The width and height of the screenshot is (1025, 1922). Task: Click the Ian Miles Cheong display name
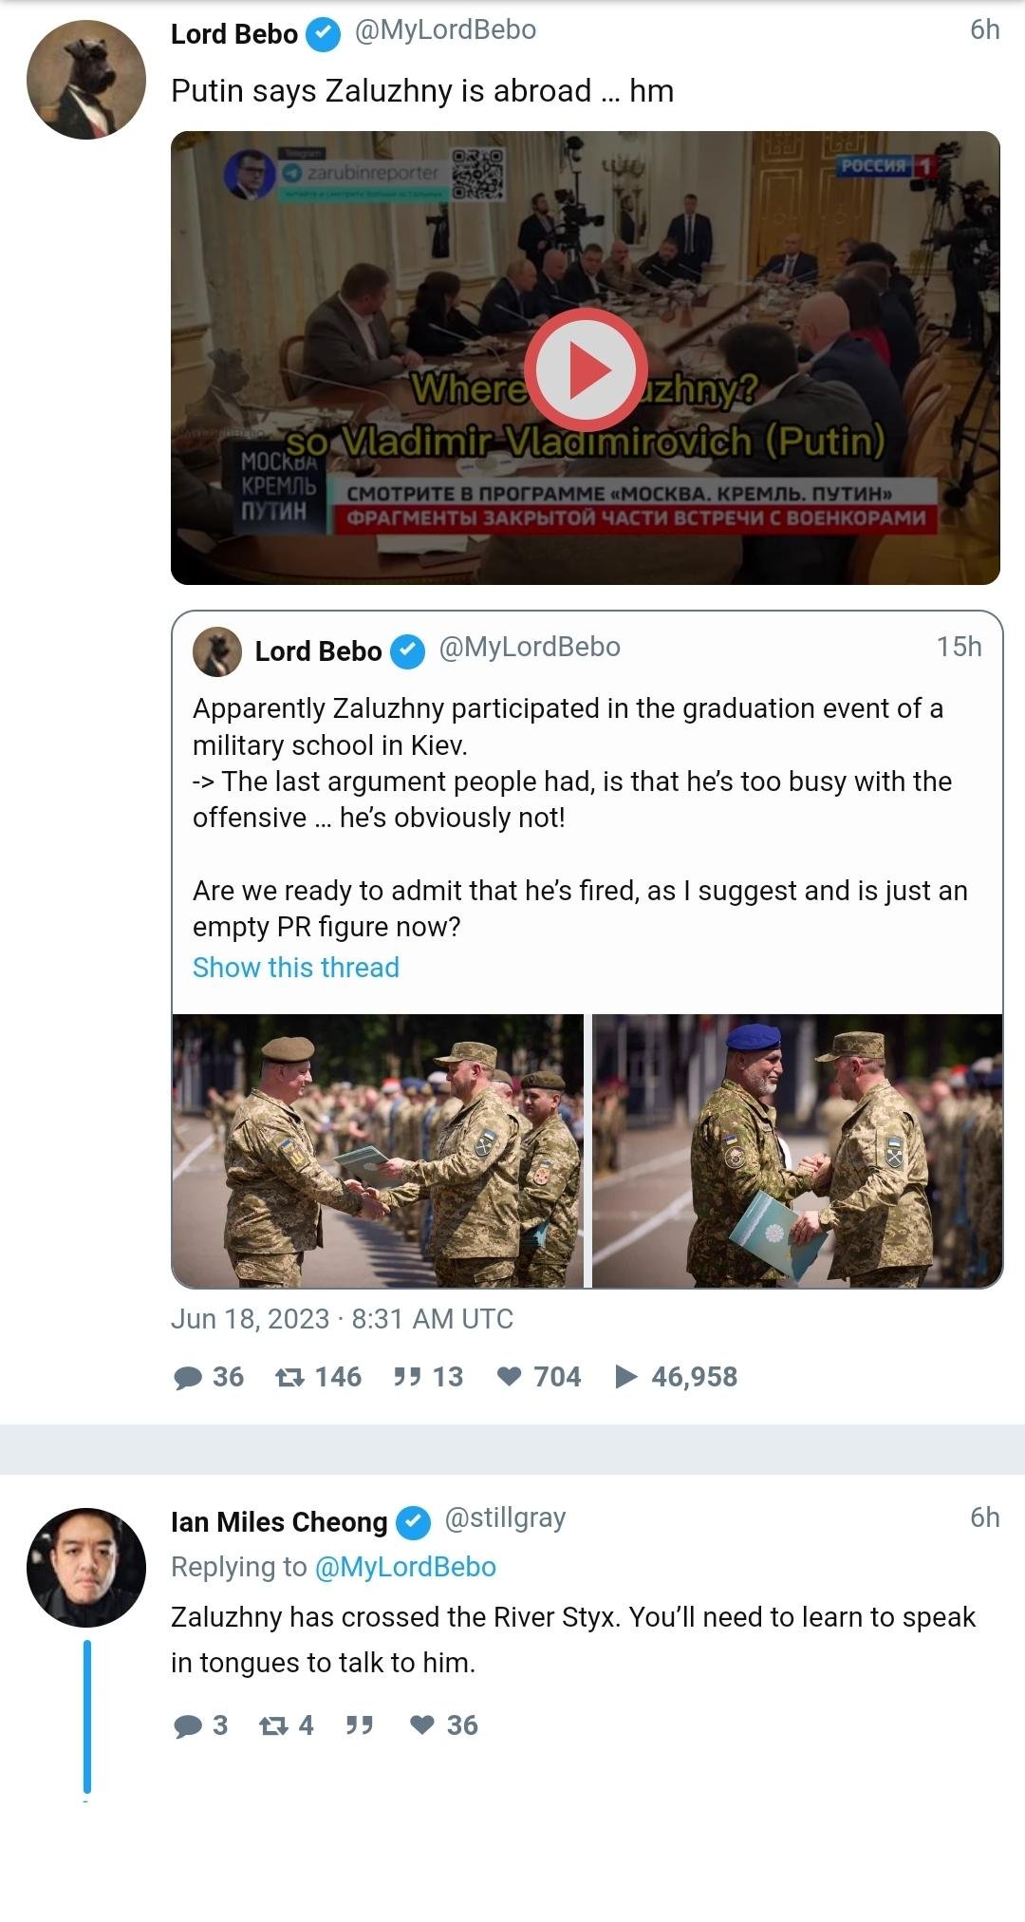click(x=279, y=1522)
